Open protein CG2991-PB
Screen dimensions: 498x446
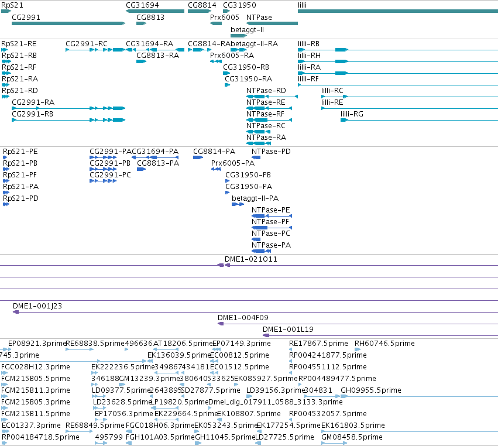(110, 163)
